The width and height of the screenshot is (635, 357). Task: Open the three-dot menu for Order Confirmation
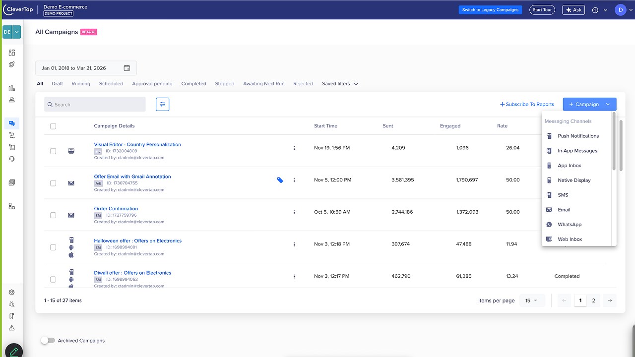[x=294, y=212]
